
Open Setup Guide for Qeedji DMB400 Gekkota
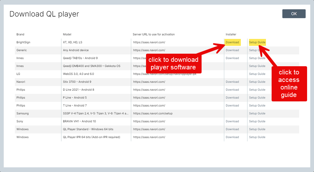257,66
